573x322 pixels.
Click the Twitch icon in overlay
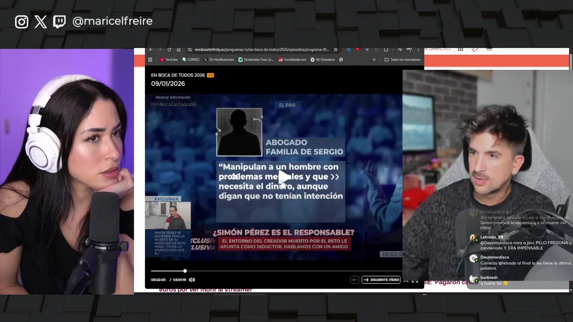59,21
